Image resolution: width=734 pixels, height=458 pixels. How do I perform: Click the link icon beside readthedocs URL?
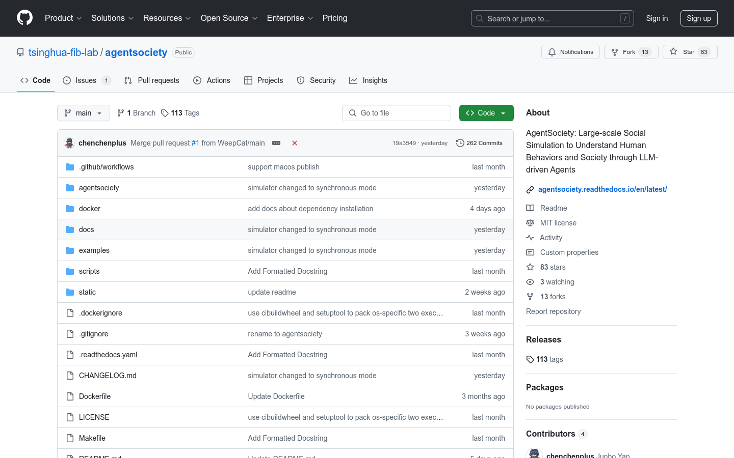(x=530, y=190)
